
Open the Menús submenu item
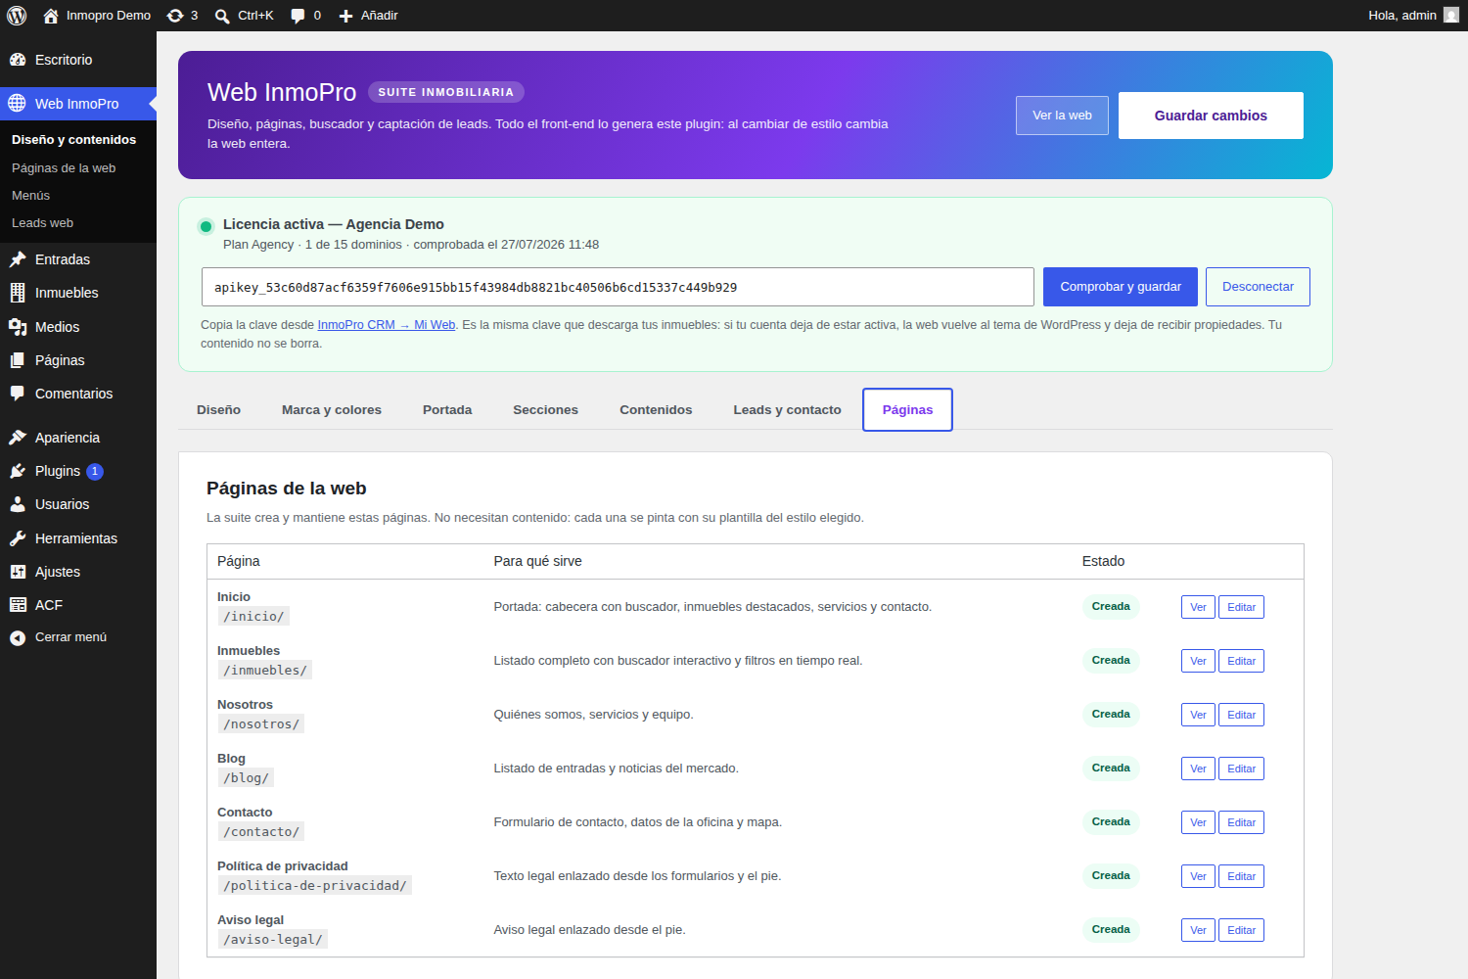(x=30, y=196)
